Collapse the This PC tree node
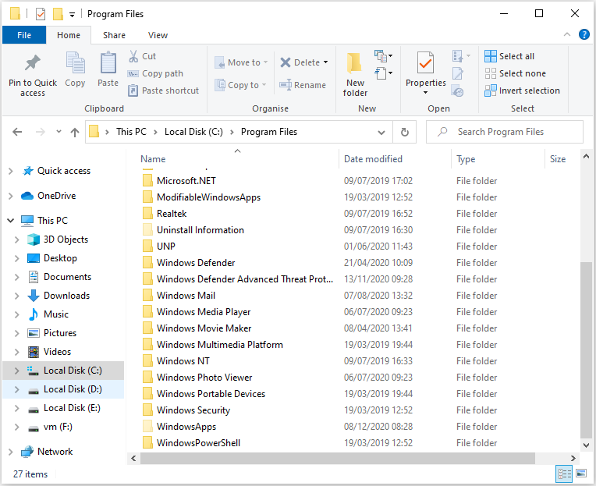The image size is (596, 486). point(10,221)
